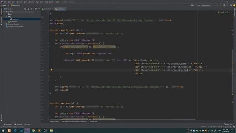Select the css folder in project tree
The width and height of the screenshot is (236, 133).
[10, 14]
